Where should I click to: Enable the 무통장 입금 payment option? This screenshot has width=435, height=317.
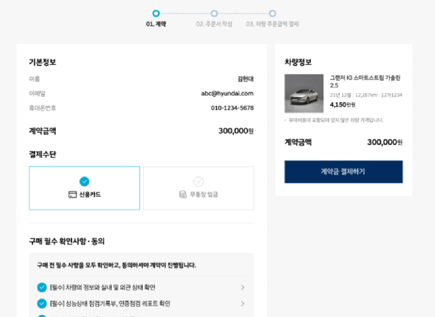pyautogui.click(x=198, y=188)
